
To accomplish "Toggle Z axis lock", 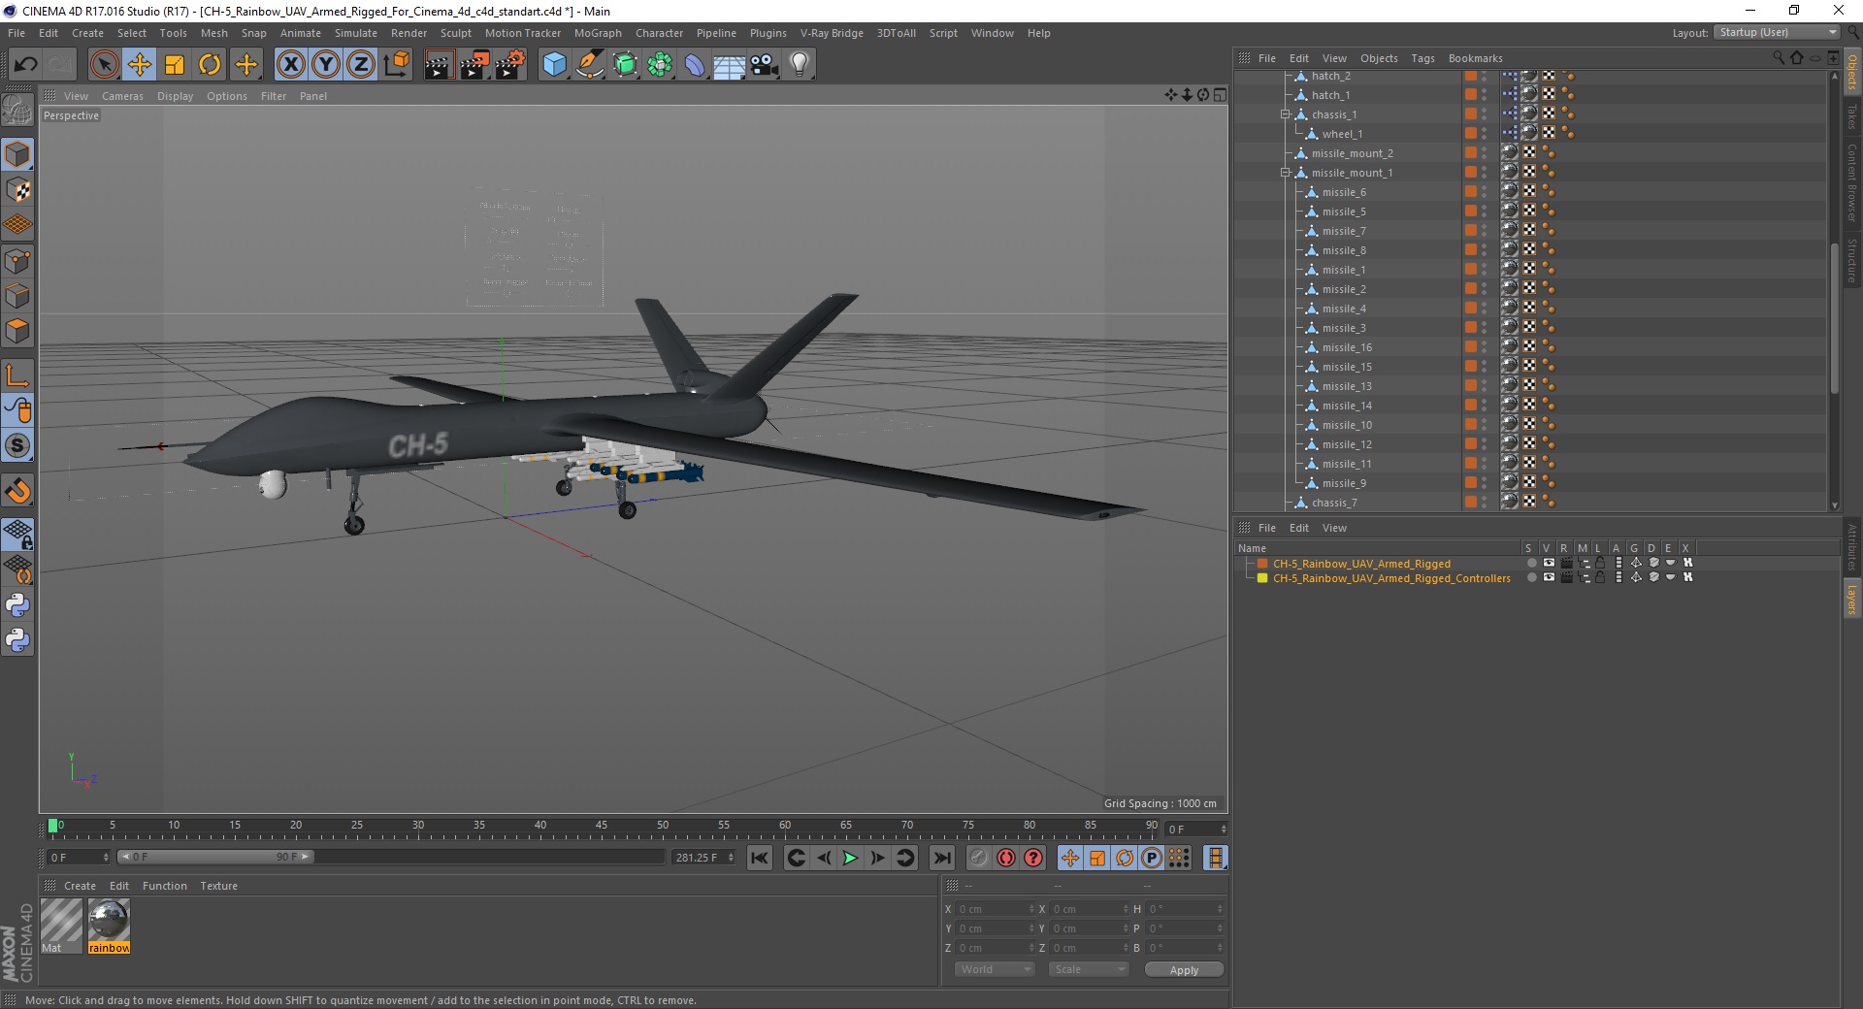I will click(x=361, y=65).
